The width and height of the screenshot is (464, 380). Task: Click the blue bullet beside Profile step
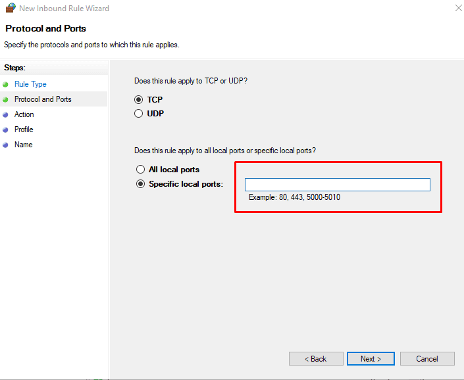coord(5,130)
